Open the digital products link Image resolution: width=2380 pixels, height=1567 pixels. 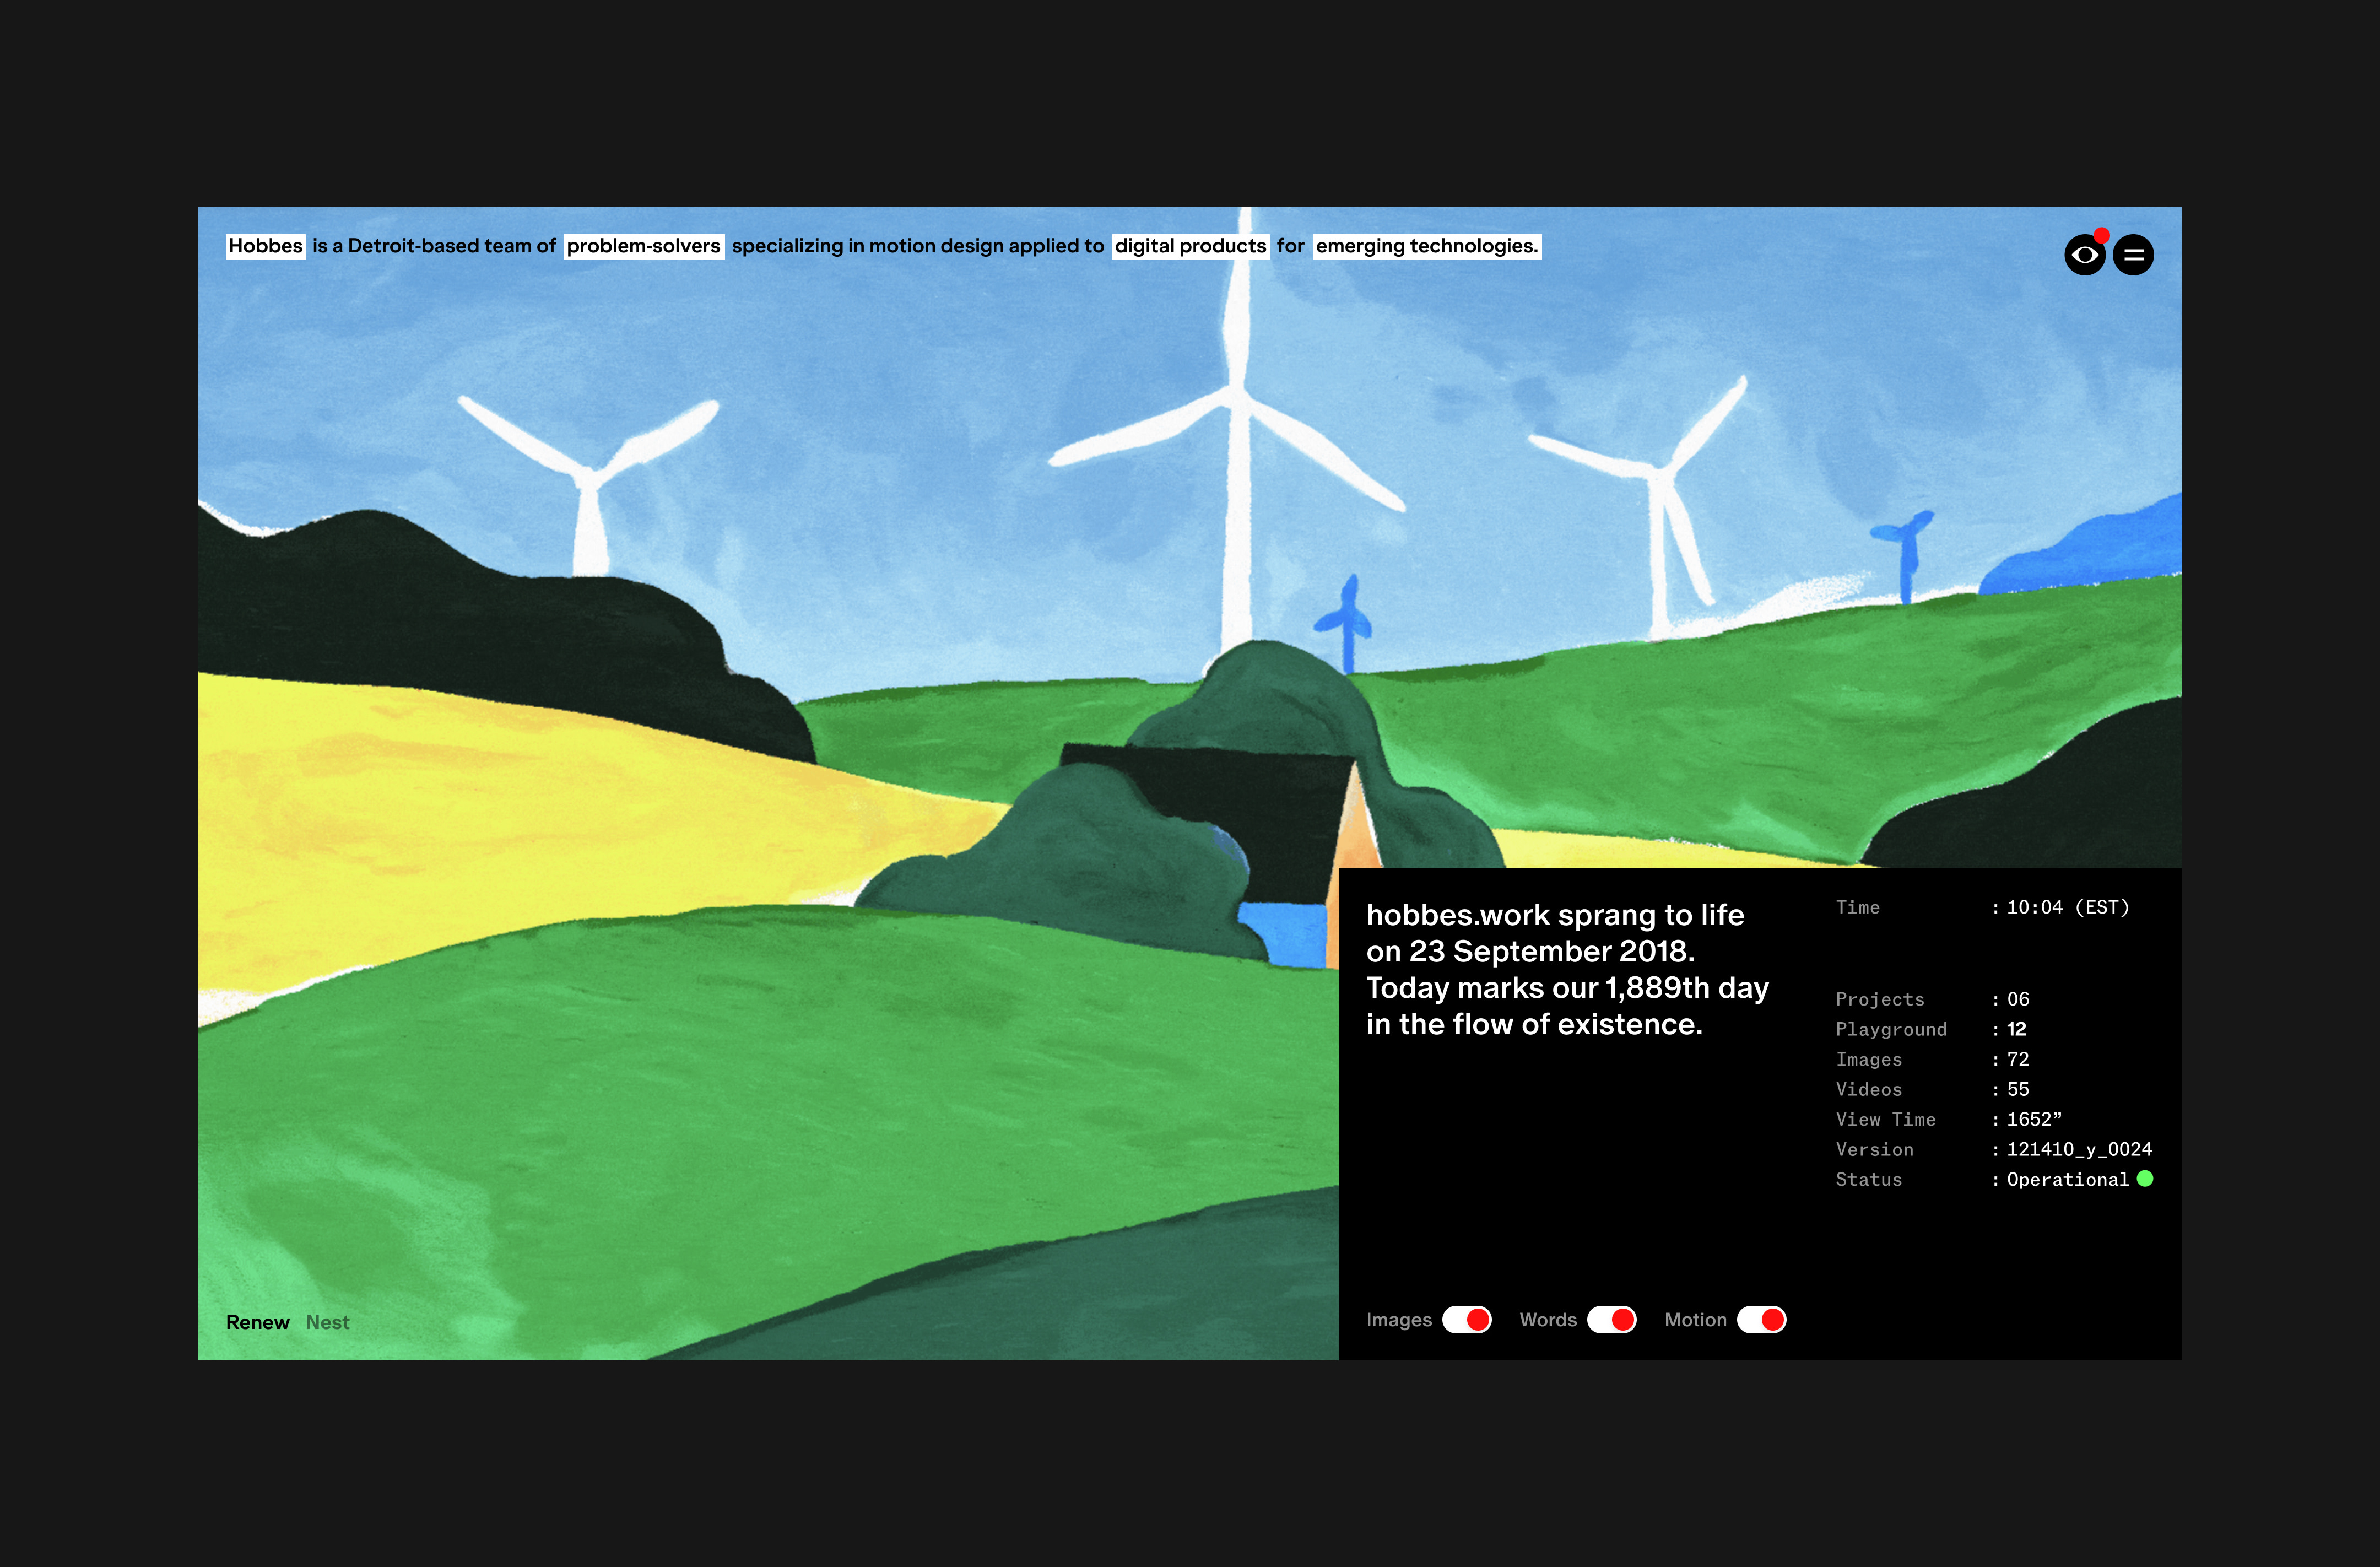coord(1190,246)
